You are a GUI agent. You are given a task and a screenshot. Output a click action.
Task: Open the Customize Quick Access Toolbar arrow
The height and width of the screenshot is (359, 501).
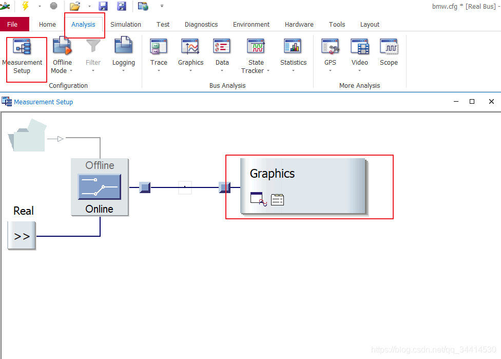tap(162, 6)
